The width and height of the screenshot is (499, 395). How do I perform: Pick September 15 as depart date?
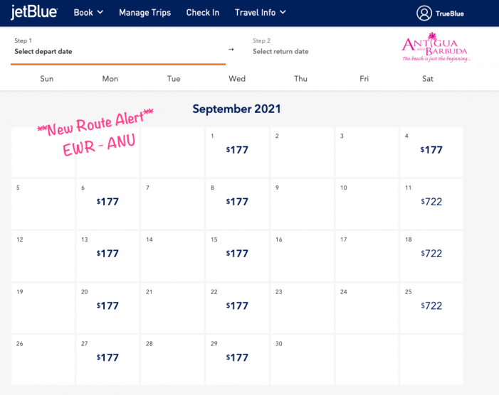click(x=237, y=254)
